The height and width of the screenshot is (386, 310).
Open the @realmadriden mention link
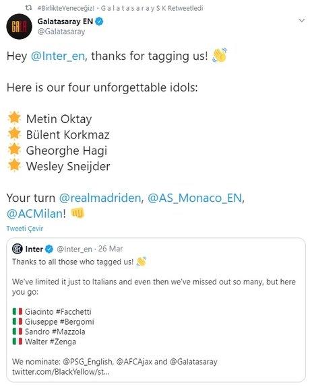[x=100, y=198]
